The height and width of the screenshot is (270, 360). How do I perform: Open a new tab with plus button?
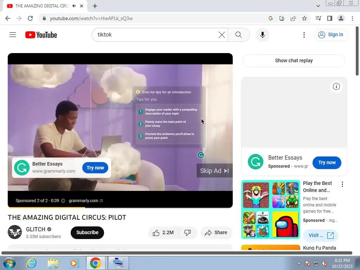tap(95, 6)
